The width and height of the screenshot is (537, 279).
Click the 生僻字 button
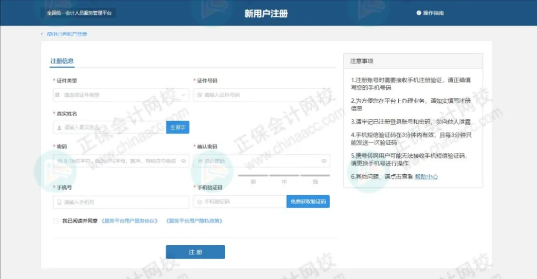(x=178, y=127)
